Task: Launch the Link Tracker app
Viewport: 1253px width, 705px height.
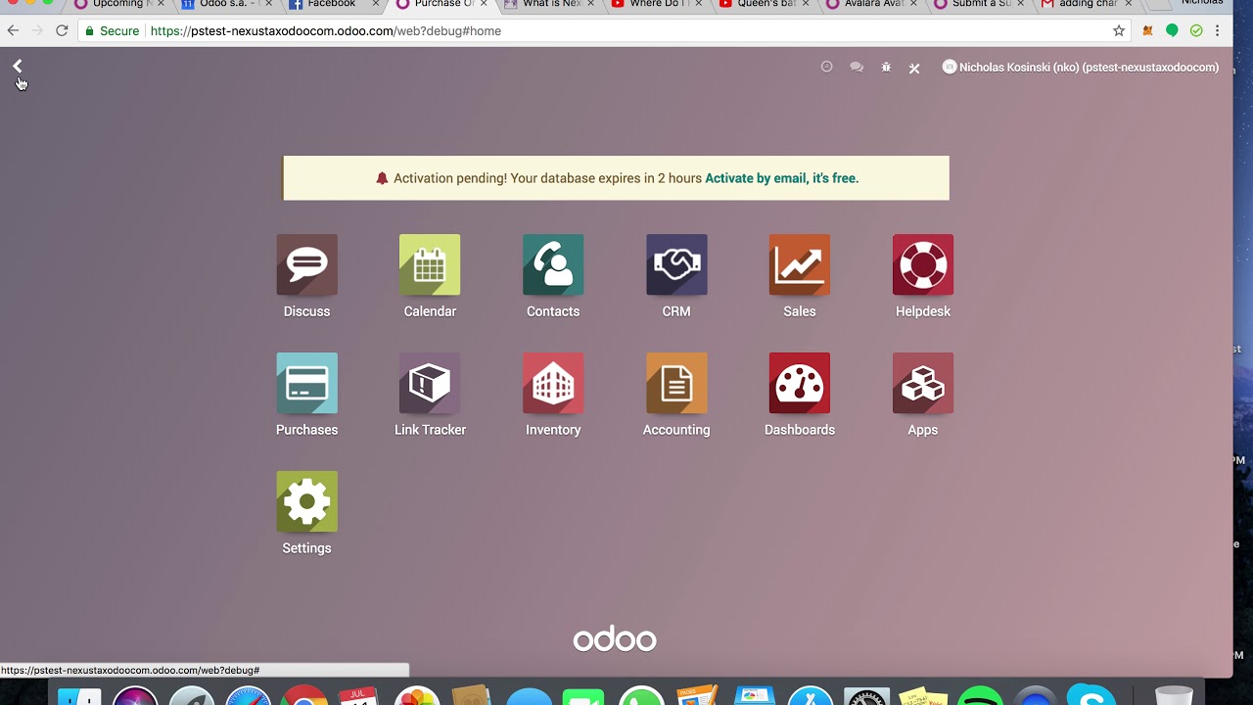Action: pyautogui.click(x=430, y=384)
